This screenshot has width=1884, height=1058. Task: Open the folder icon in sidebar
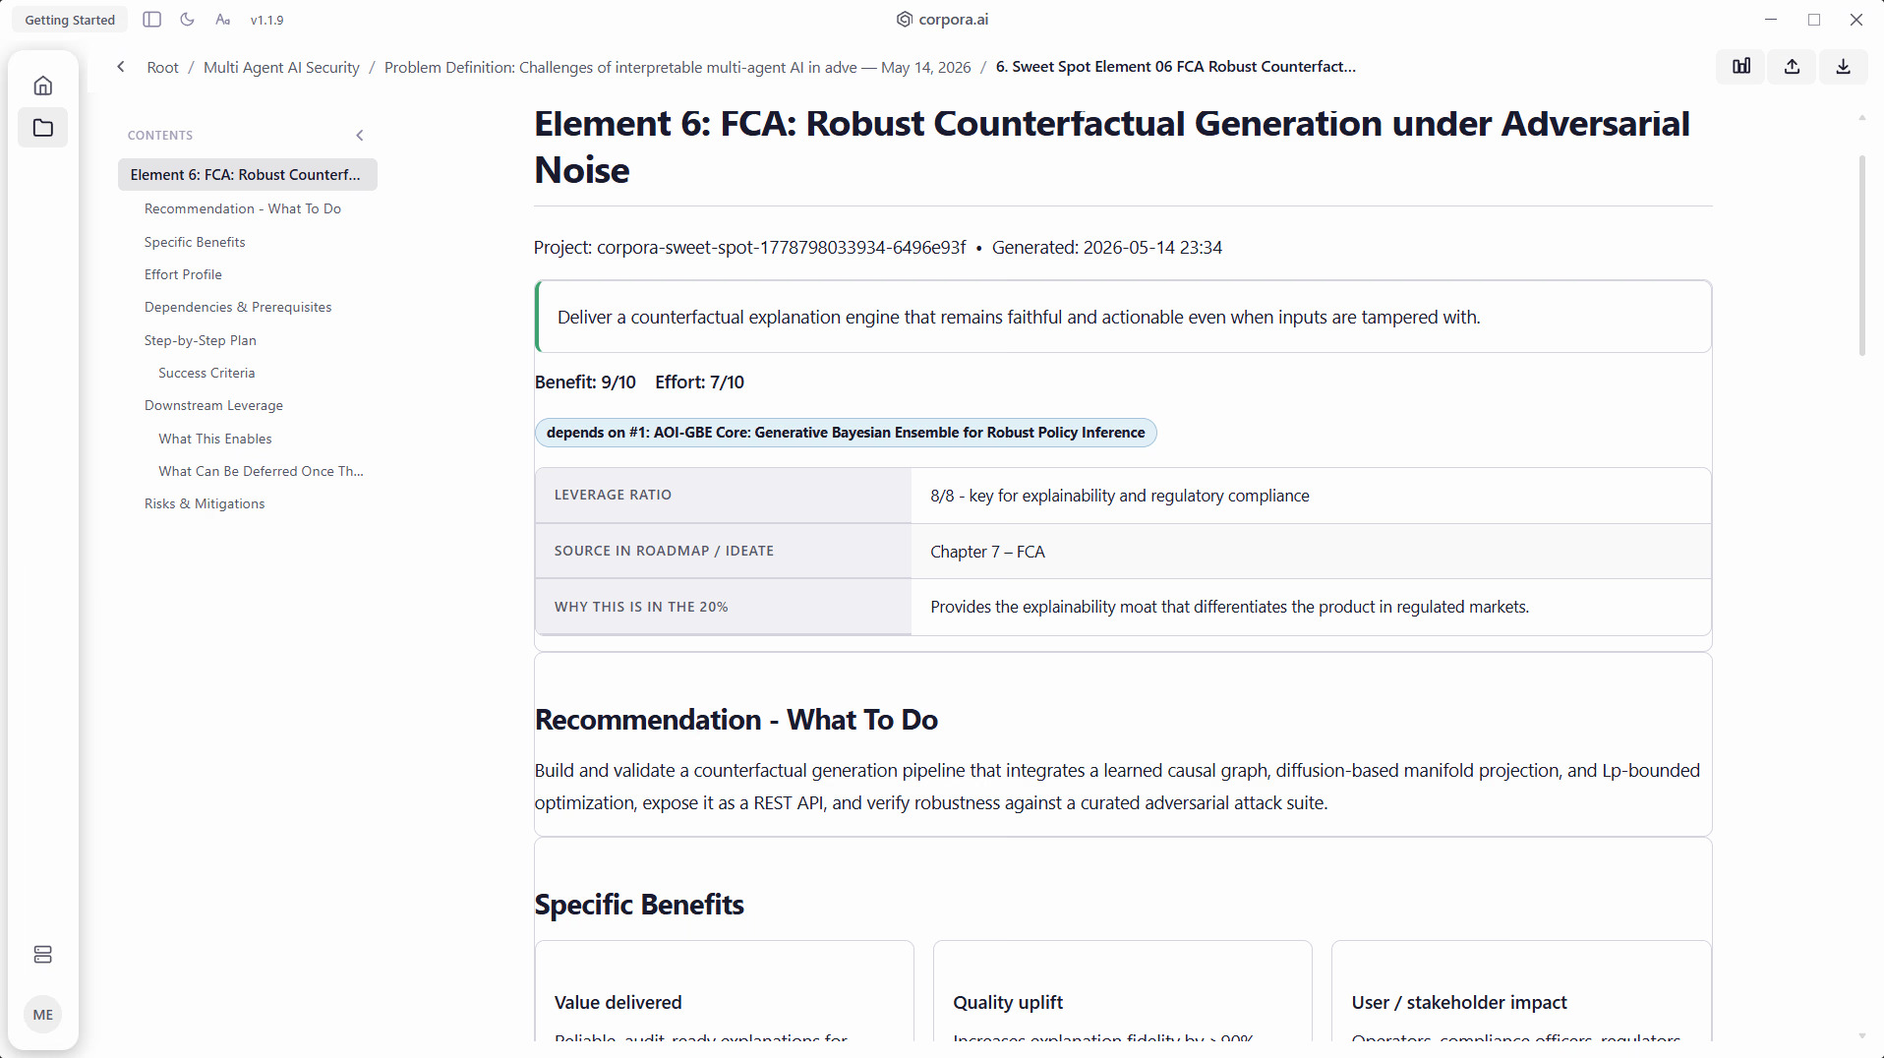[x=43, y=128]
